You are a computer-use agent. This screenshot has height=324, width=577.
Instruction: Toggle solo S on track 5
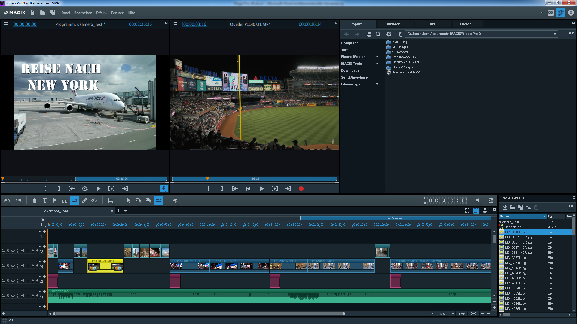point(8,296)
